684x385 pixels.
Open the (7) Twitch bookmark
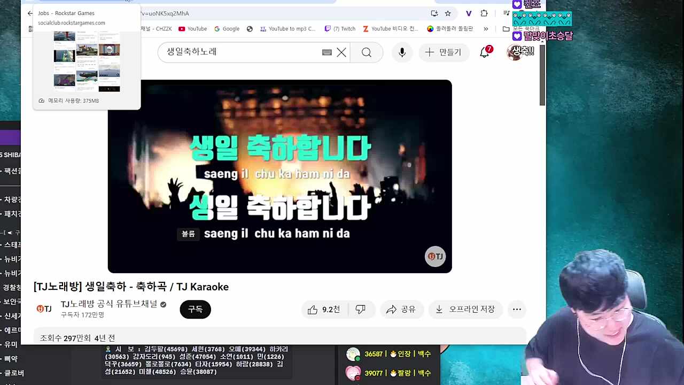pos(340,29)
